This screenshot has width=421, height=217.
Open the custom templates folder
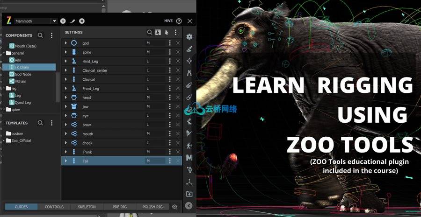pyautogui.click(x=15, y=133)
